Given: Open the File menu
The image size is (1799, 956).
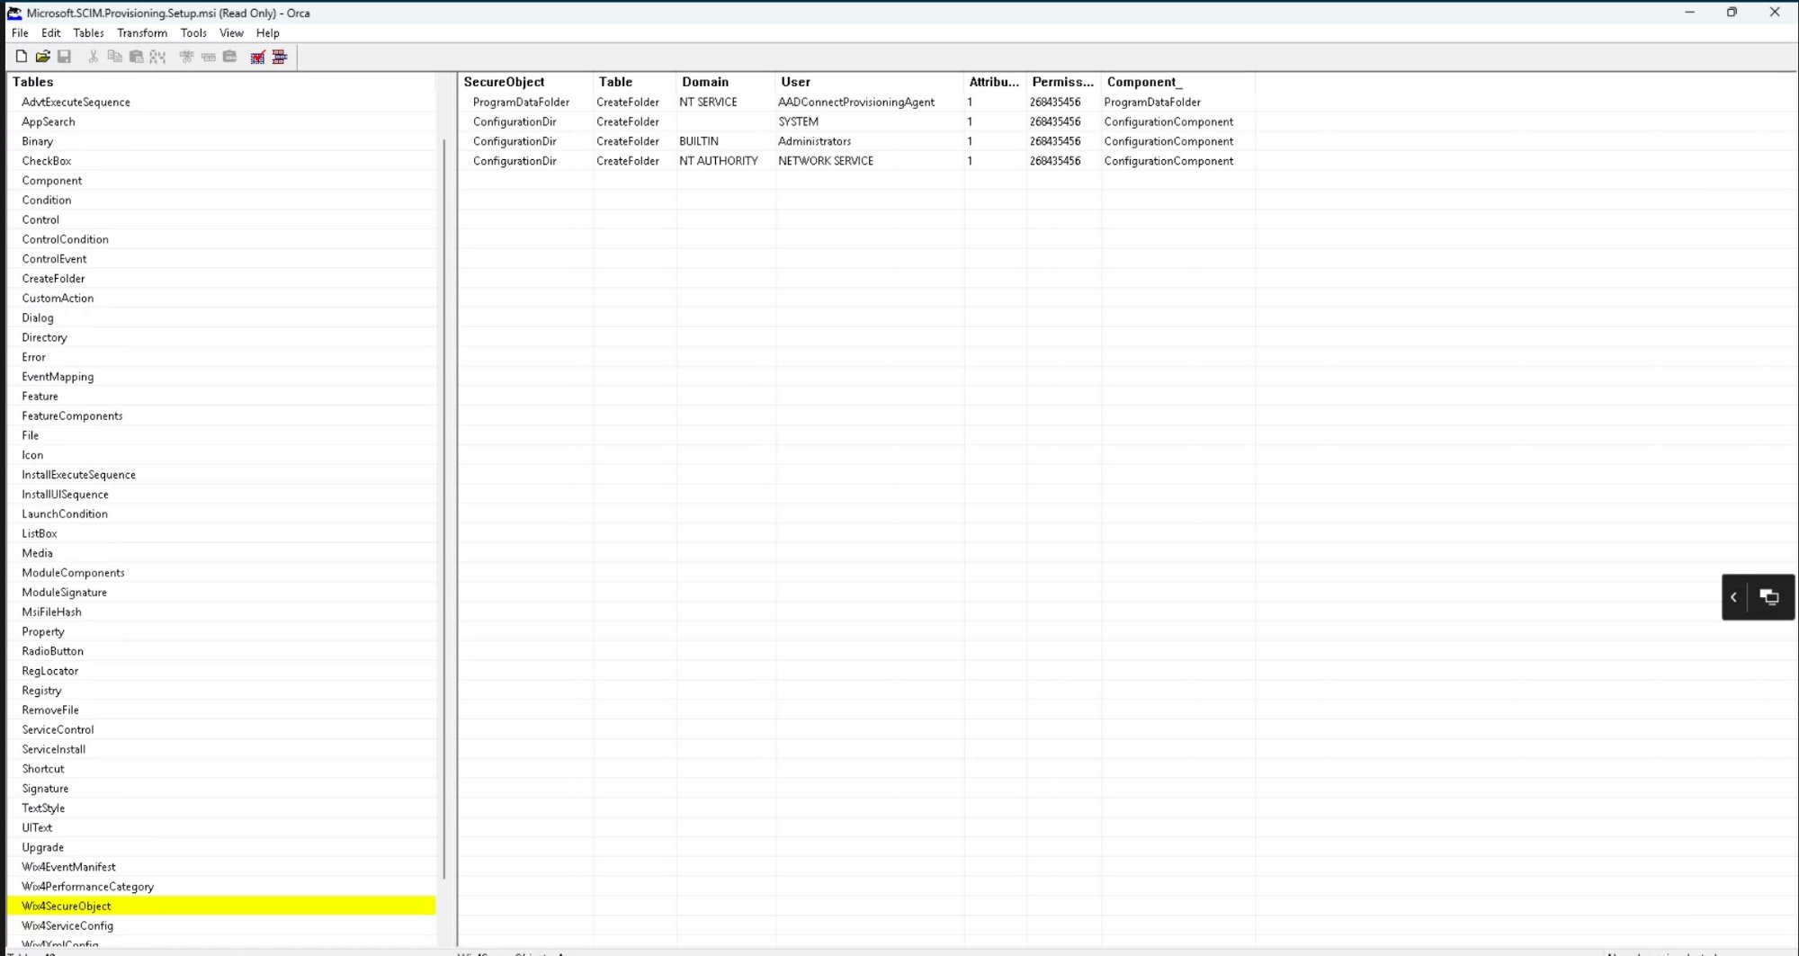Looking at the screenshot, I should [20, 33].
